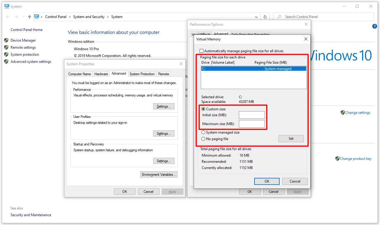Screen dimensions: 380x225
Task: Click the computer icon in the address bar
Action: 37,17
